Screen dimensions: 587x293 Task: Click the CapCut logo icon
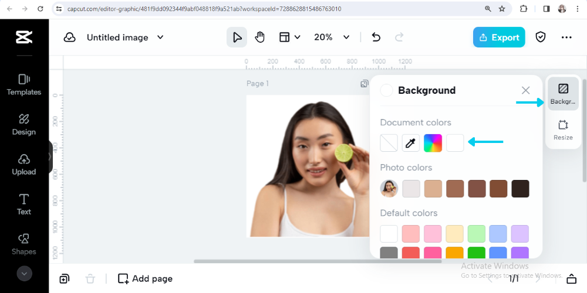(x=24, y=37)
